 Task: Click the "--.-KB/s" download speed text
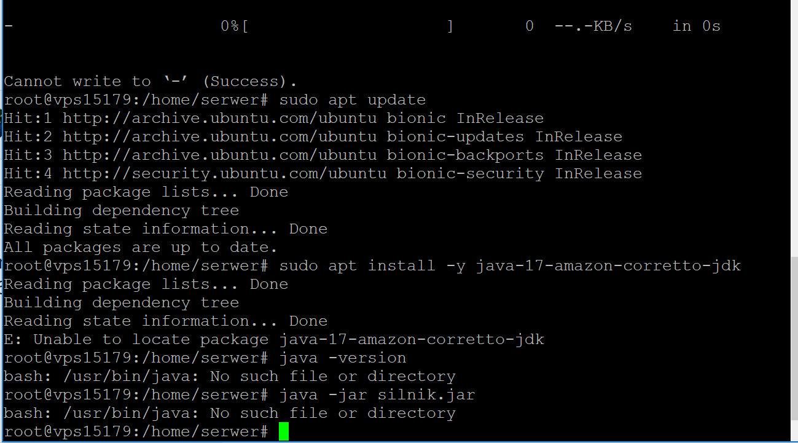(593, 26)
